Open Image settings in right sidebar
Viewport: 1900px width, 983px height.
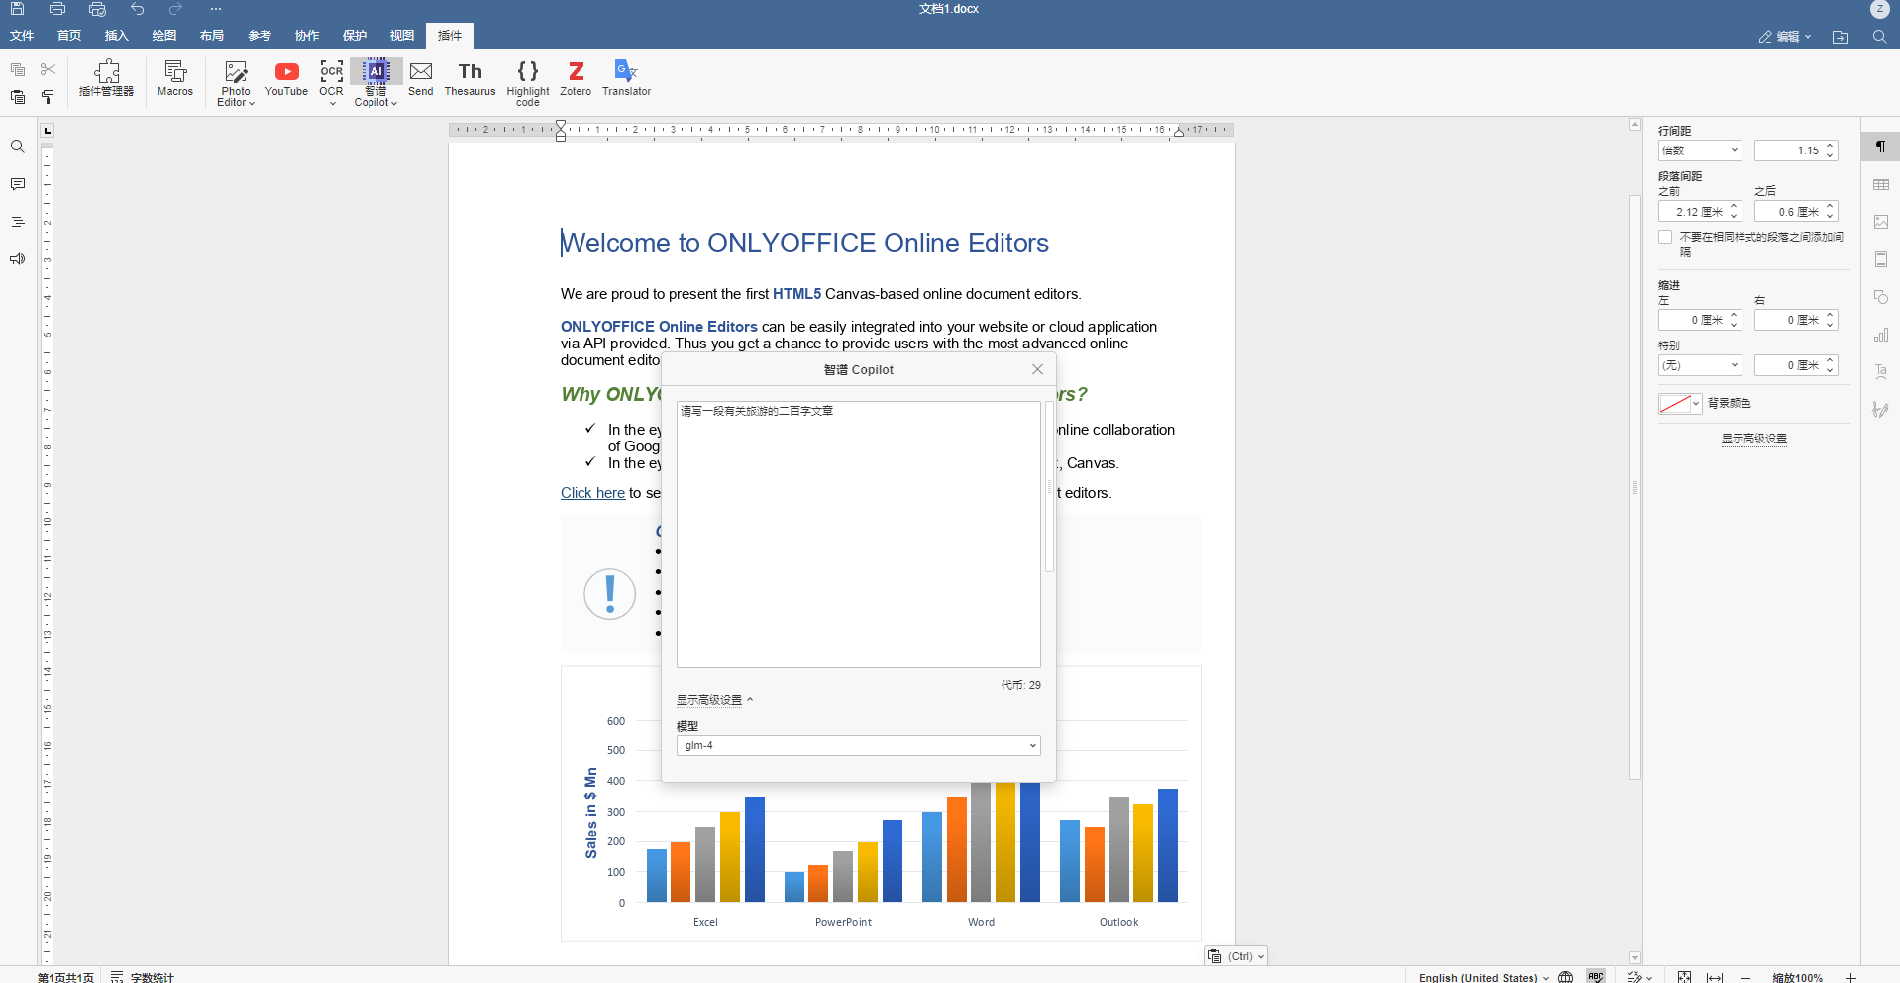[1881, 222]
